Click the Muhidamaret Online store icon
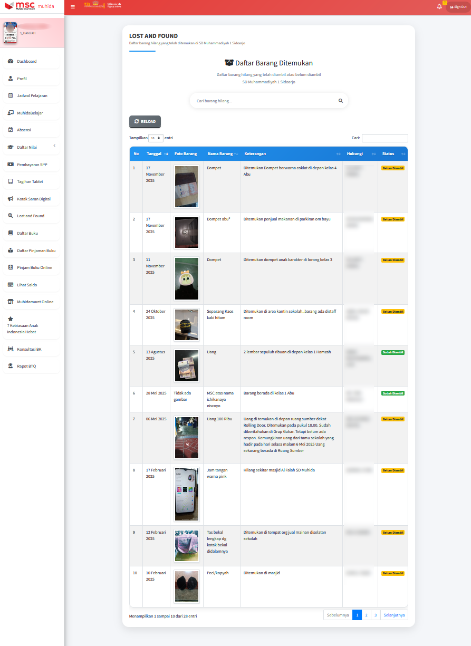Image resolution: width=471 pixels, height=646 pixels. 11,302
